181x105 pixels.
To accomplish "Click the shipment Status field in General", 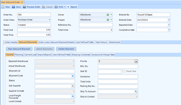I will pos(55,81).
